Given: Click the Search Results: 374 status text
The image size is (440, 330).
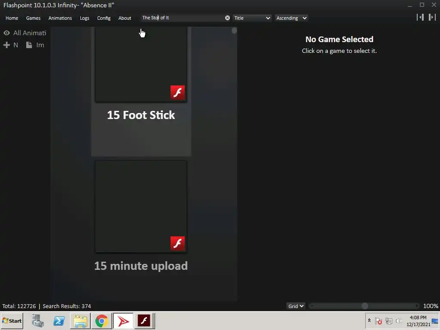Looking at the screenshot, I should click(67, 306).
